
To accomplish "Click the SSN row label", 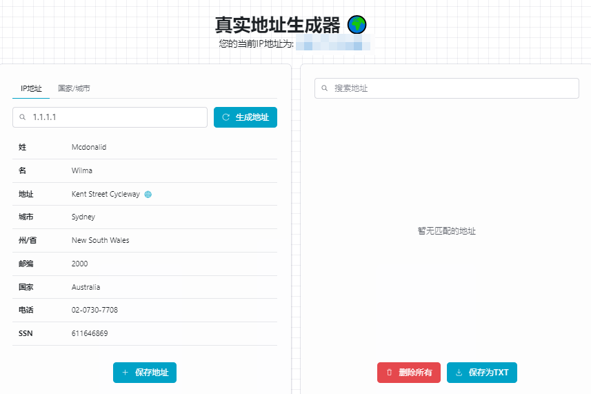I will point(26,333).
